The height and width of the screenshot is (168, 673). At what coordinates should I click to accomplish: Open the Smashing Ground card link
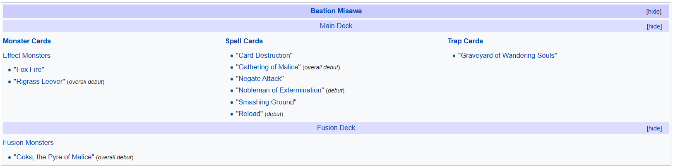pos(266,102)
